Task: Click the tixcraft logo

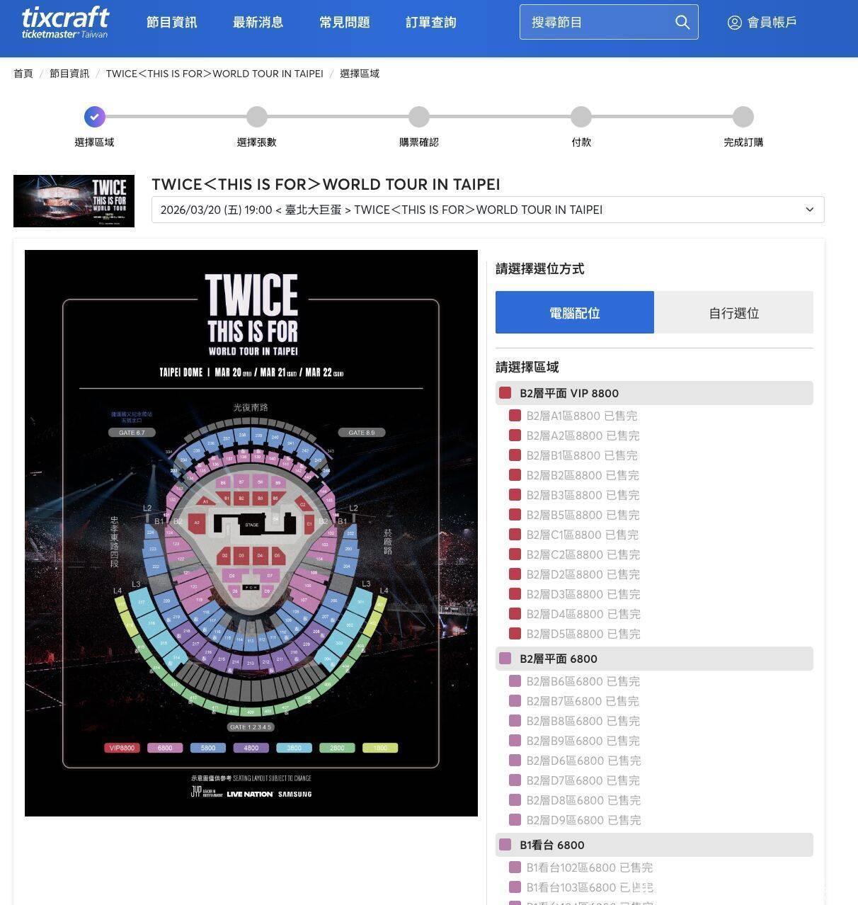Action: pyautogui.click(x=65, y=22)
